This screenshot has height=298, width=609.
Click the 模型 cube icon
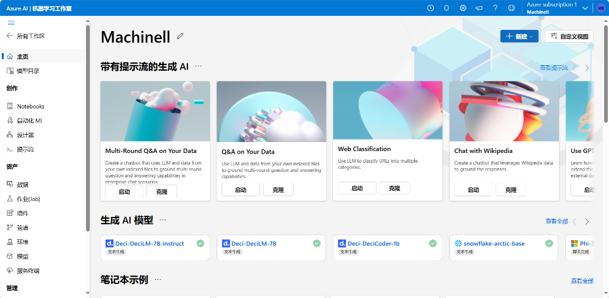[10, 256]
